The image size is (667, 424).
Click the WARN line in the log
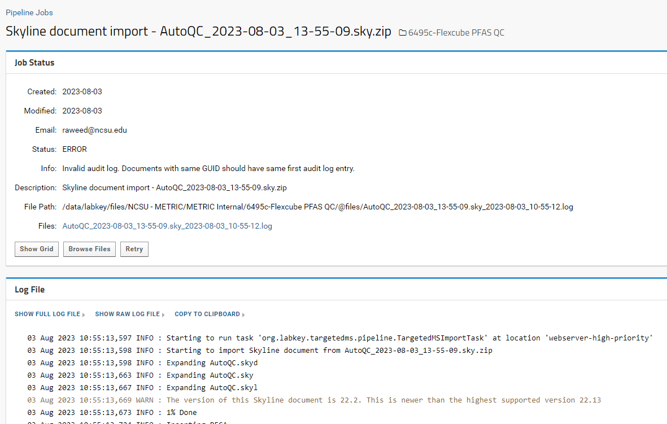pos(314,400)
